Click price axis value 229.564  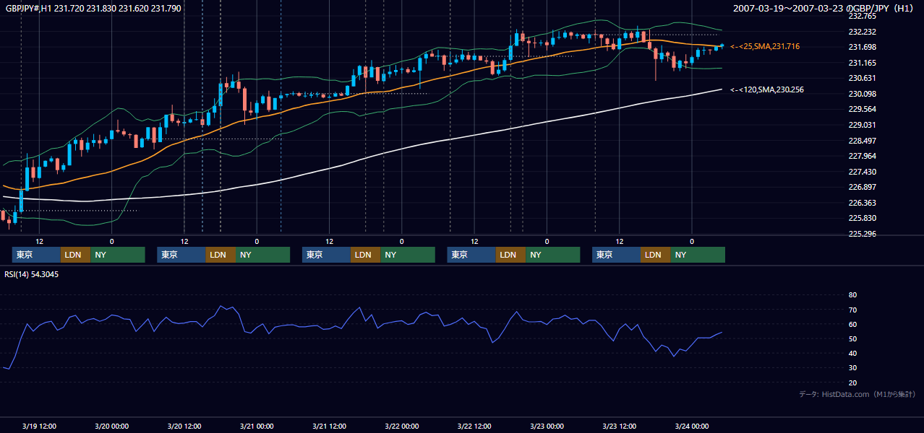click(x=862, y=109)
